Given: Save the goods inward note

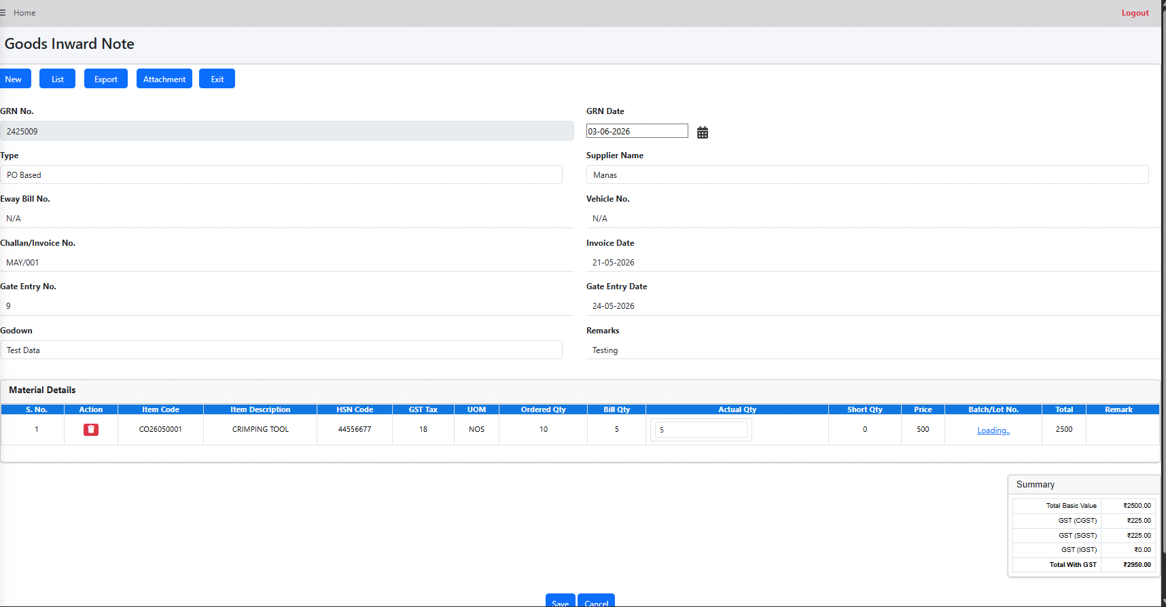Looking at the screenshot, I should 561,601.
